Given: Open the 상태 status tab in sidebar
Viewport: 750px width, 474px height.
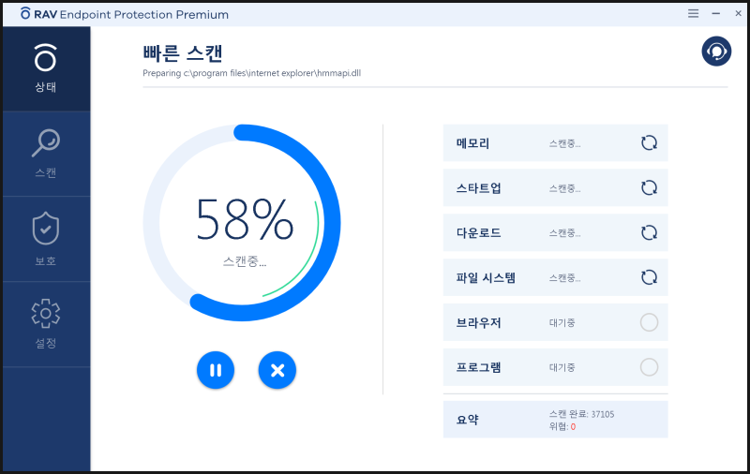Looking at the screenshot, I should click(46, 68).
